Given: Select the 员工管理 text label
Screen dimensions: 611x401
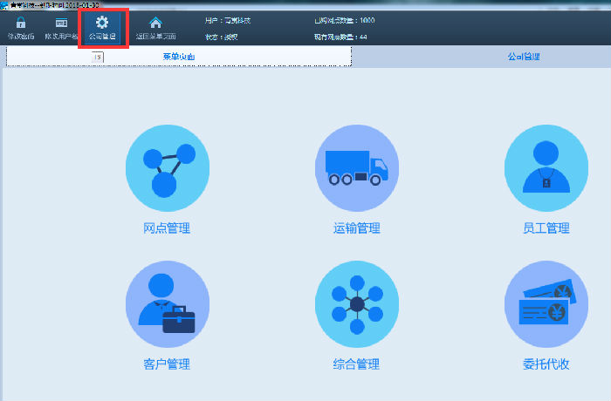Looking at the screenshot, I should coord(546,228).
